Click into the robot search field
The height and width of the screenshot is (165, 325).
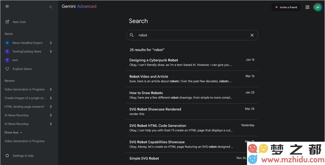click(192, 35)
